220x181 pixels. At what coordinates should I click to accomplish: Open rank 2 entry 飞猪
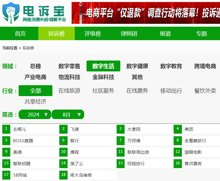click(x=88, y=129)
